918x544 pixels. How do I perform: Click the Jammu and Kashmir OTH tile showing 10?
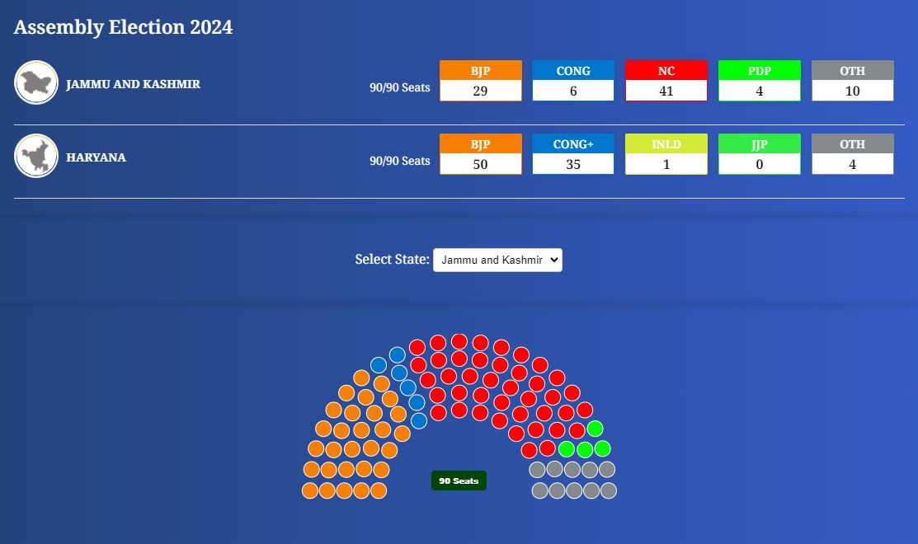(853, 81)
